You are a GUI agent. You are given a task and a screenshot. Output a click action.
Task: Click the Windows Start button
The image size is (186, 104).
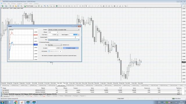[x=2, y=102]
